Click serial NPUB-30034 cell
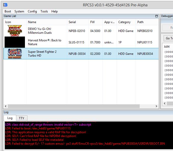Screen dimensions: 173x151 [77, 54]
